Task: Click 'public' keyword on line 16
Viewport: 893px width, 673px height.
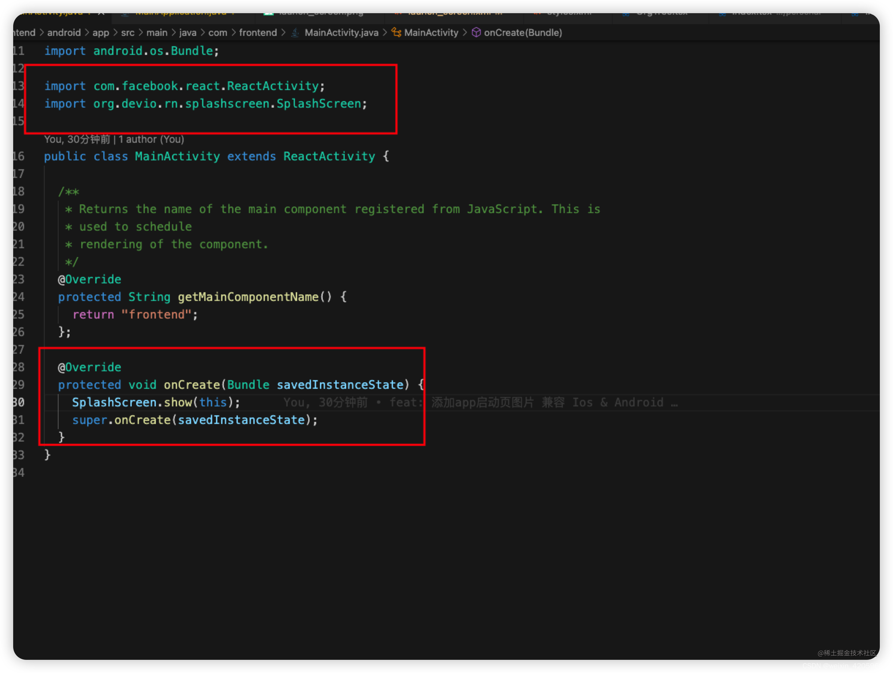Action: click(65, 156)
